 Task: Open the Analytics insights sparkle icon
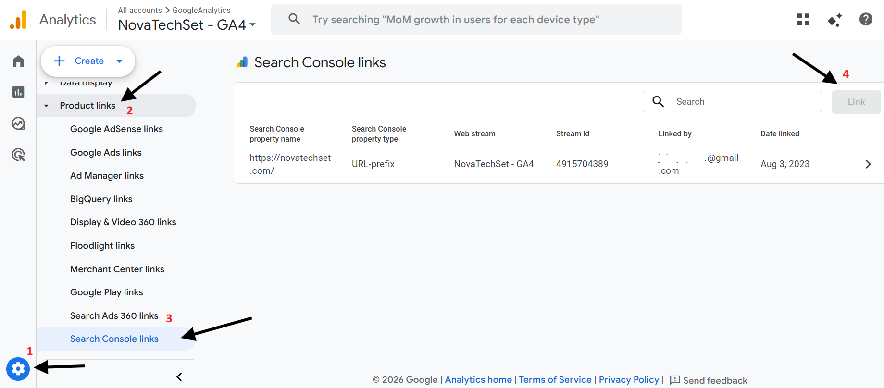click(x=834, y=20)
